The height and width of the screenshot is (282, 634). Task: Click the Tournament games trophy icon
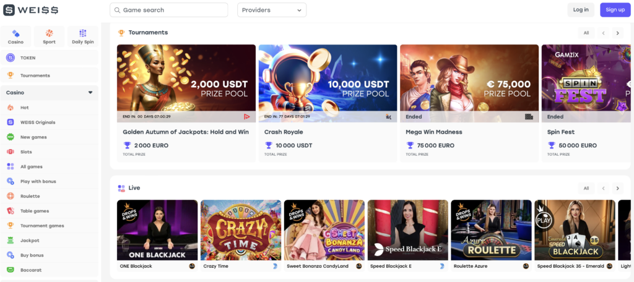(x=11, y=226)
